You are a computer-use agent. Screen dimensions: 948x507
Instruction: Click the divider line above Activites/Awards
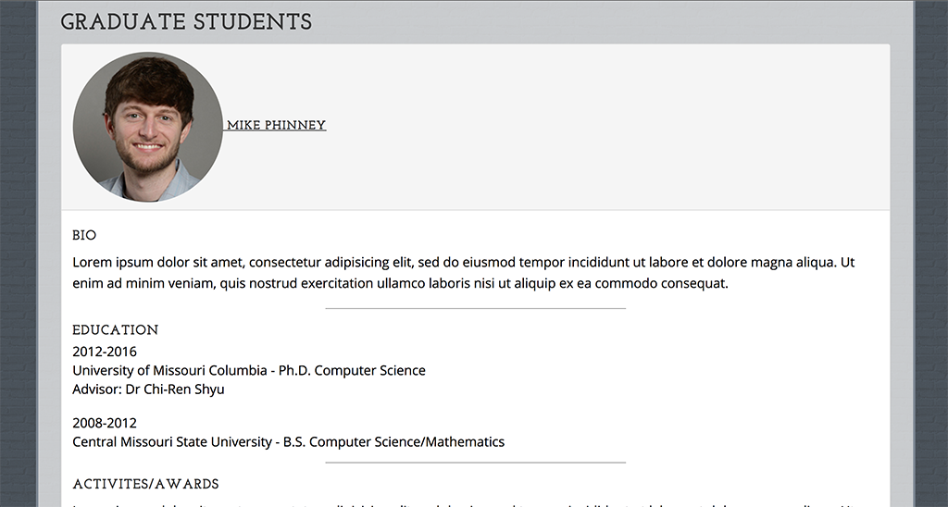[x=475, y=463]
